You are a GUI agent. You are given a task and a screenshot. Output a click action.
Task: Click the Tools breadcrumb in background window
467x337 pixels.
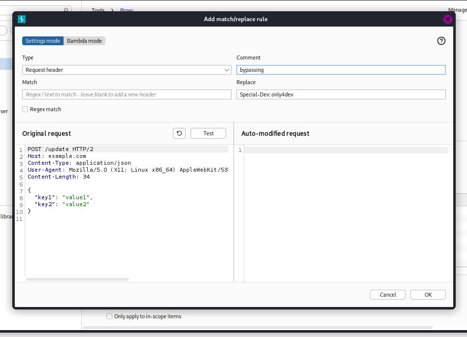(x=98, y=10)
